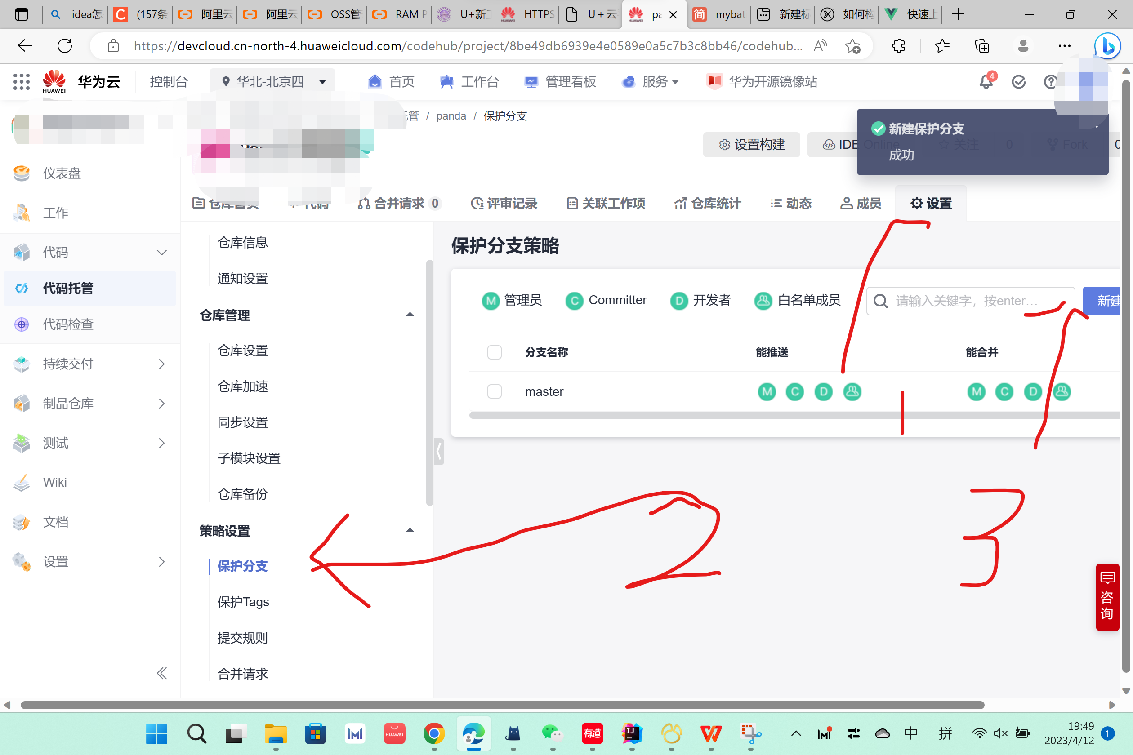
Task: Open IntelliJ IDEA from the taskbar
Action: 632,733
